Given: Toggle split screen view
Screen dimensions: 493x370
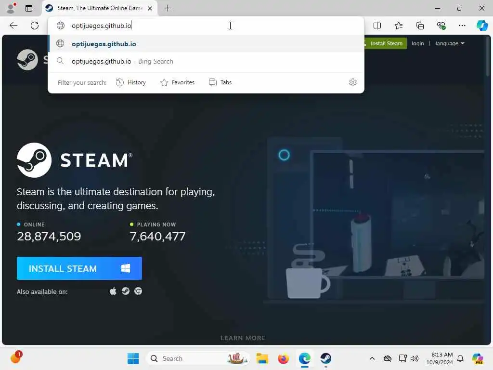Looking at the screenshot, I should [377, 26].
